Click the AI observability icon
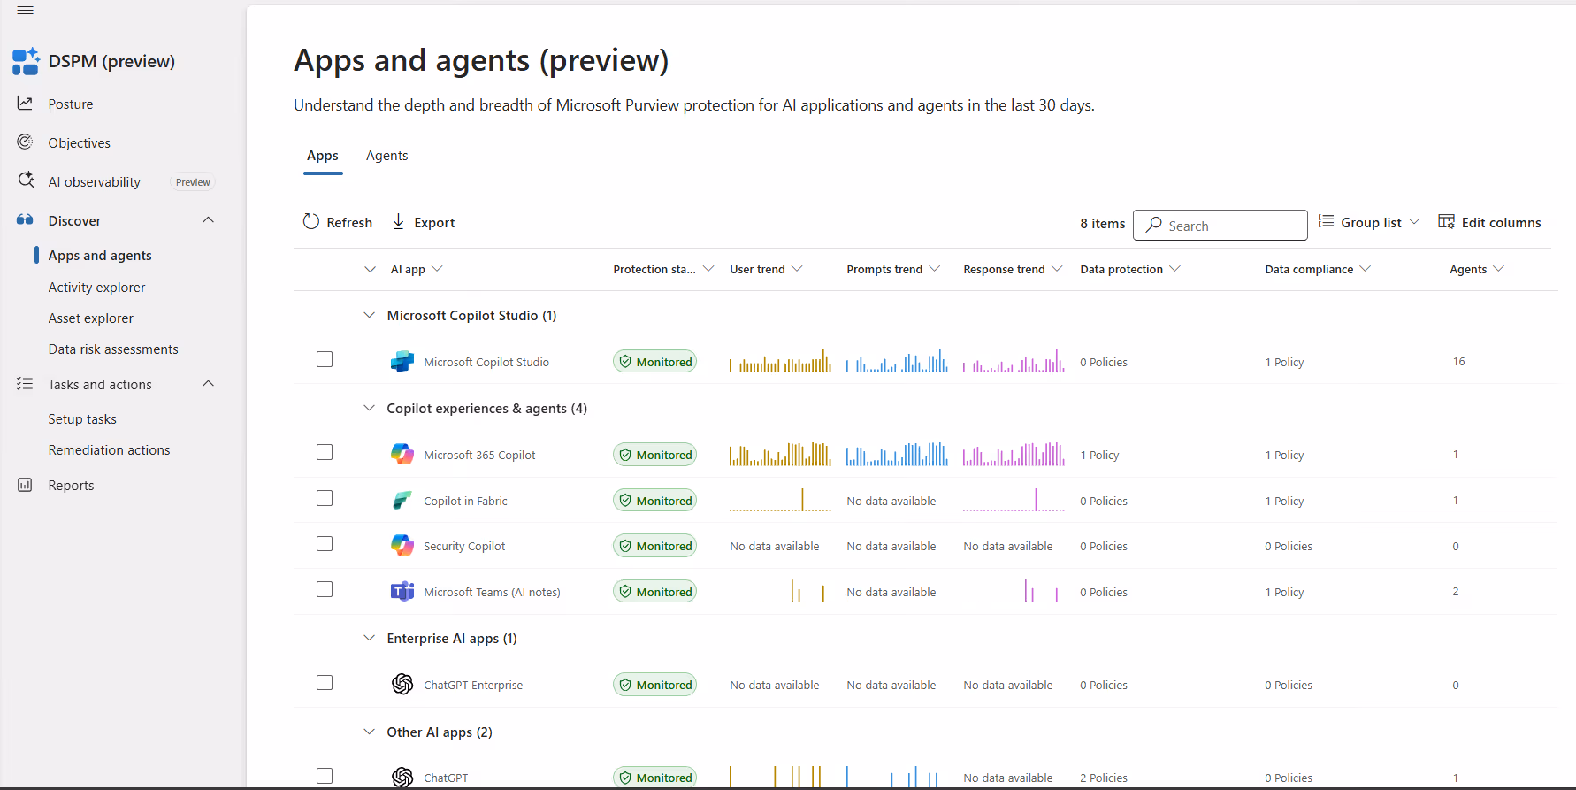 [x=26, y=180]
